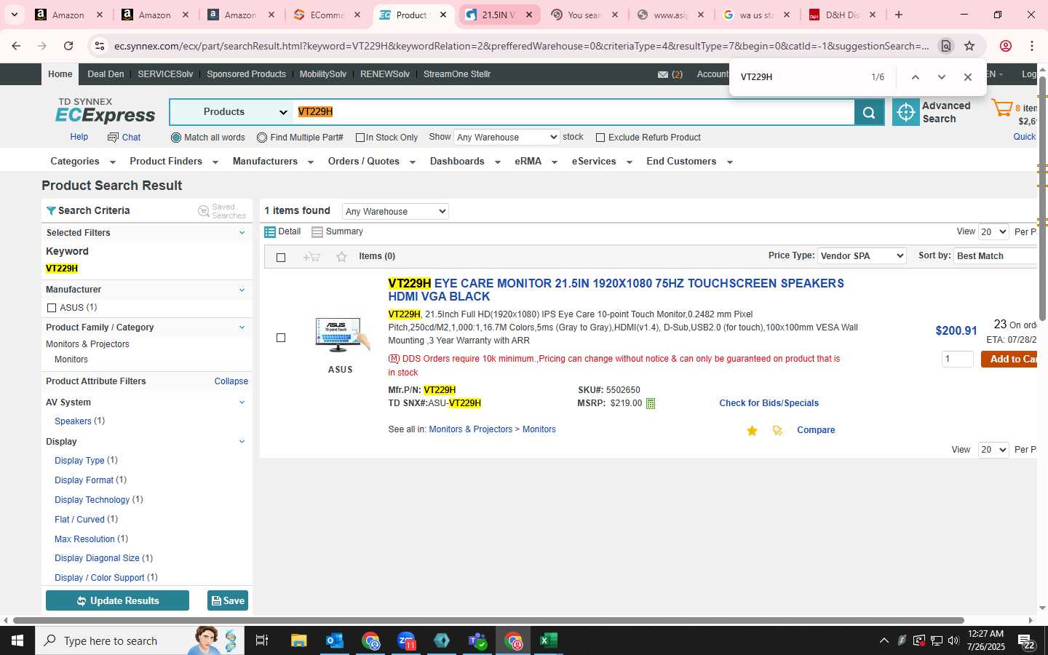This screenshot has height=655, width=1048.
Task: Open the Show Any Warehouse stock dropdown
Action: [507, 137]
